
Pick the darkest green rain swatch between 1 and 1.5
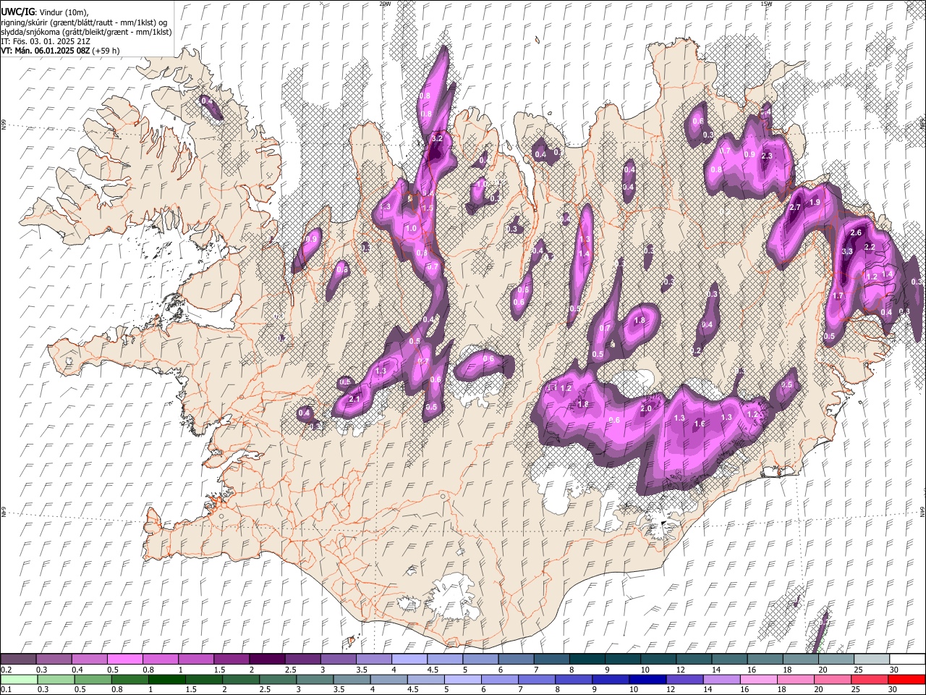tap(167, 679)
